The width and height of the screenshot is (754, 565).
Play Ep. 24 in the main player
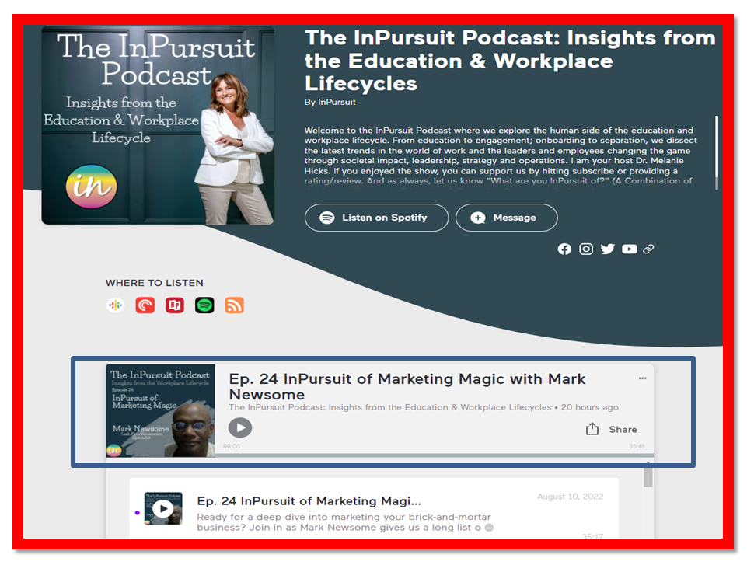[240, 427]
